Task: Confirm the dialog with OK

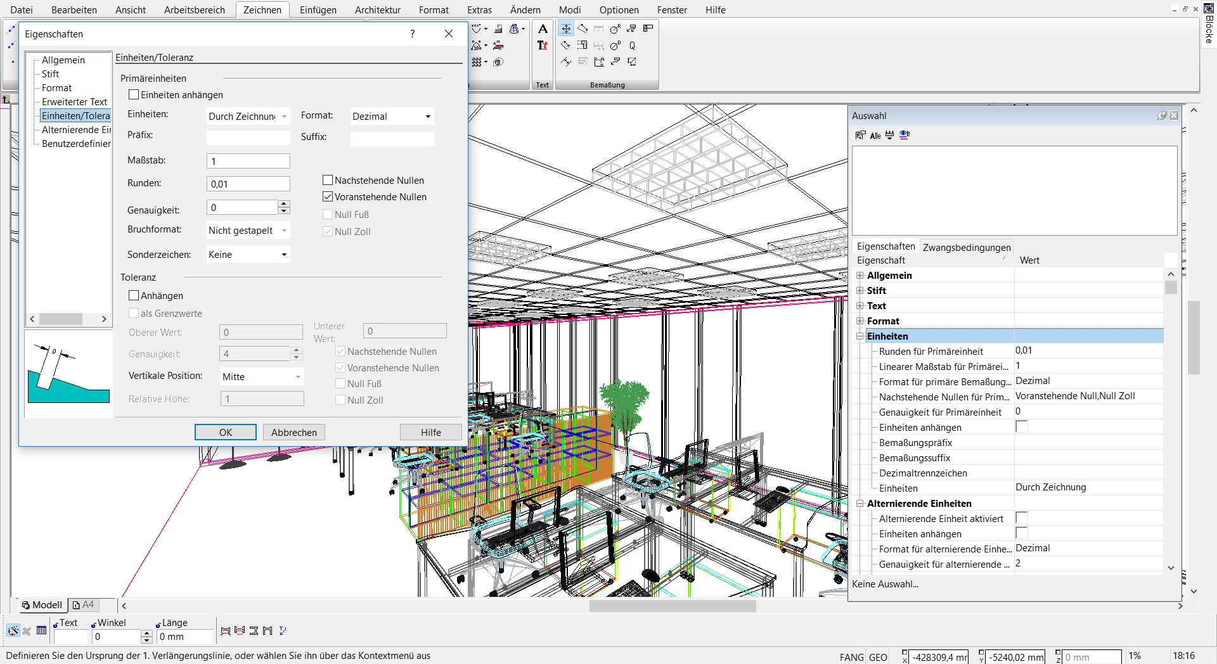Action: [x=226, y=432]
